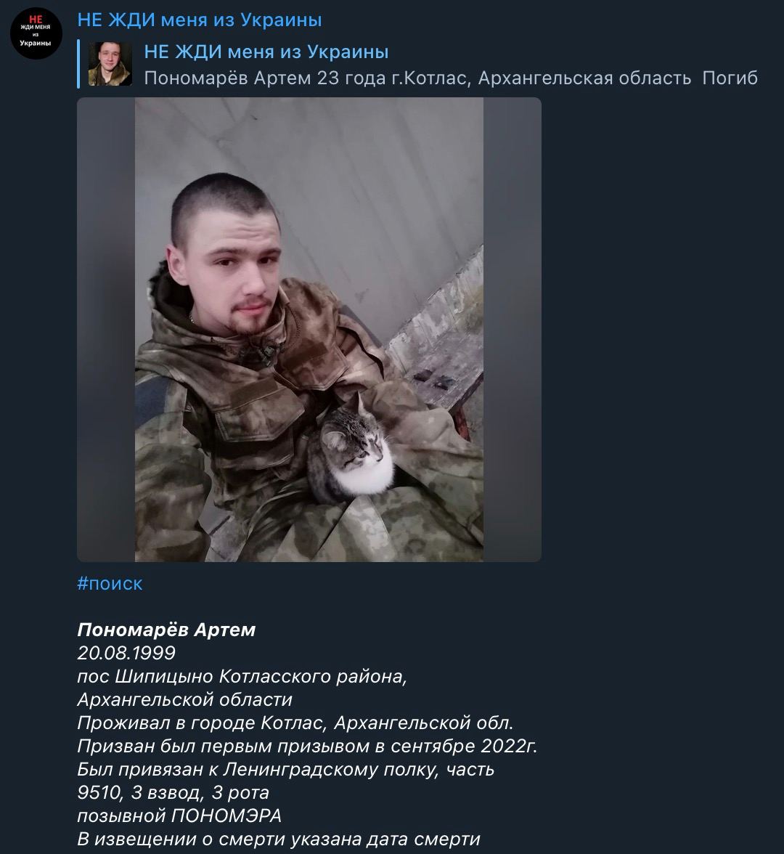Click the cat in the photo
Image resolution: width=784 pixels, height=854 pixels.
pos(351,452)
